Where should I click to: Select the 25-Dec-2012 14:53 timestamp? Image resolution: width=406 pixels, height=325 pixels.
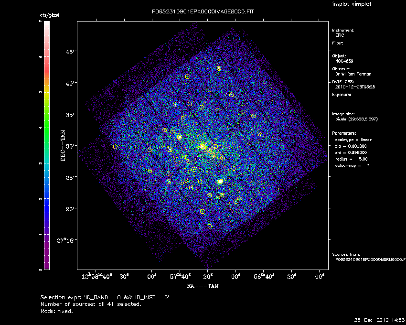[x=379, y=320]
